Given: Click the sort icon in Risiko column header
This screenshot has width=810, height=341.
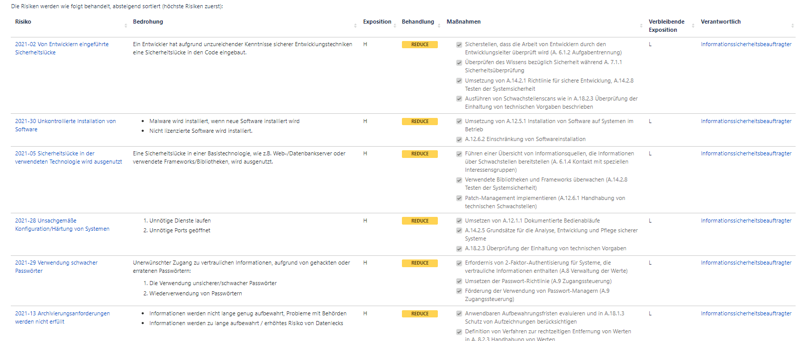Looking at the screenshot, I should tap(126, 26).
